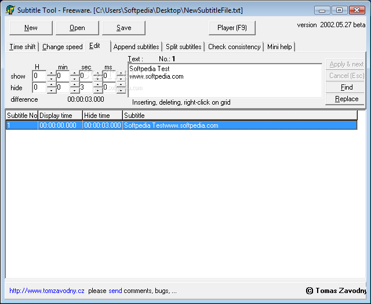Click the 00:00:03.000 hide time cell
The width and height of the screenshot is (371, 304).
click(x=103, y=125)
